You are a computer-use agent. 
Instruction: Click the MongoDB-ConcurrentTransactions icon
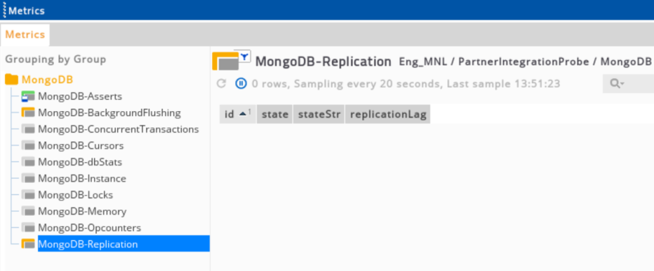pos(28,130)
